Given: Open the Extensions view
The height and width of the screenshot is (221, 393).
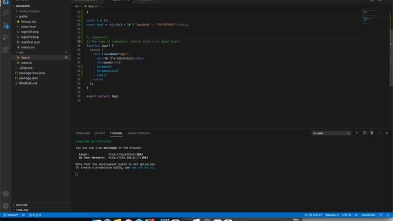Looking at the screenshot, I should 6,49.
